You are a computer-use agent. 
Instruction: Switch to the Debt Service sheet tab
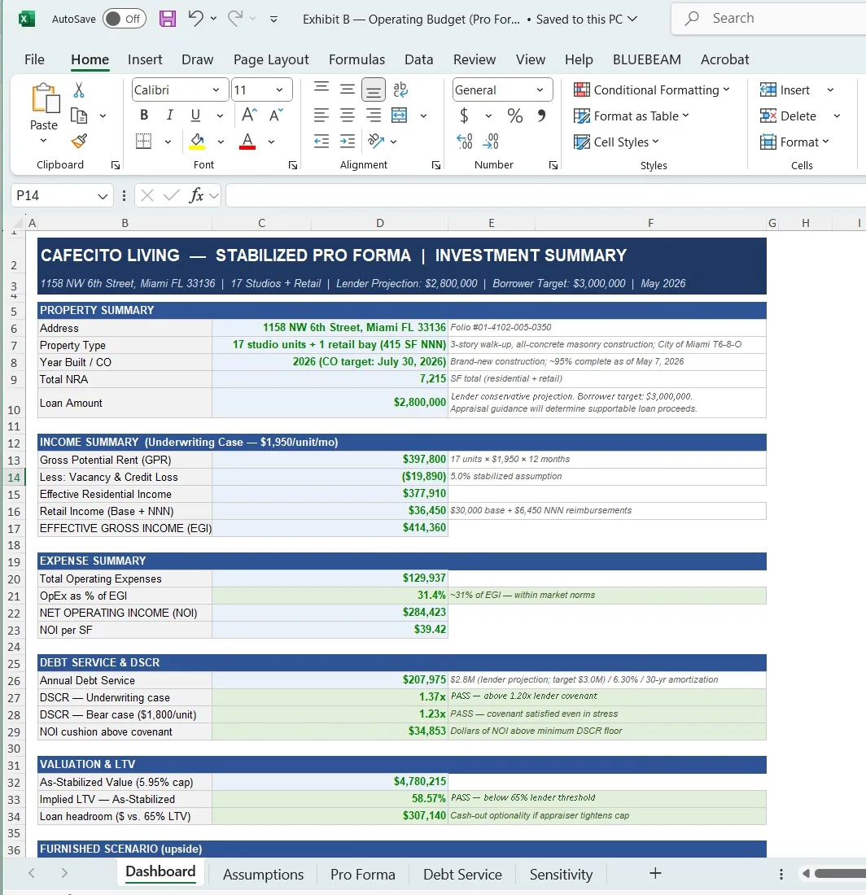462,875
